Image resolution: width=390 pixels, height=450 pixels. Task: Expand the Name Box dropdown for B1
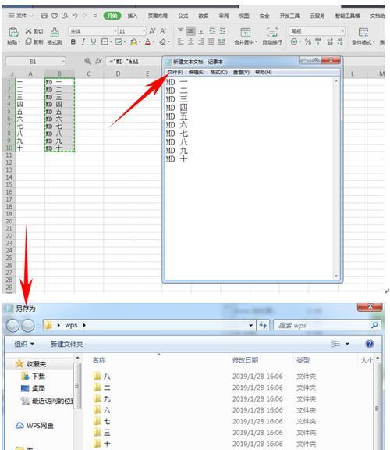63,62
